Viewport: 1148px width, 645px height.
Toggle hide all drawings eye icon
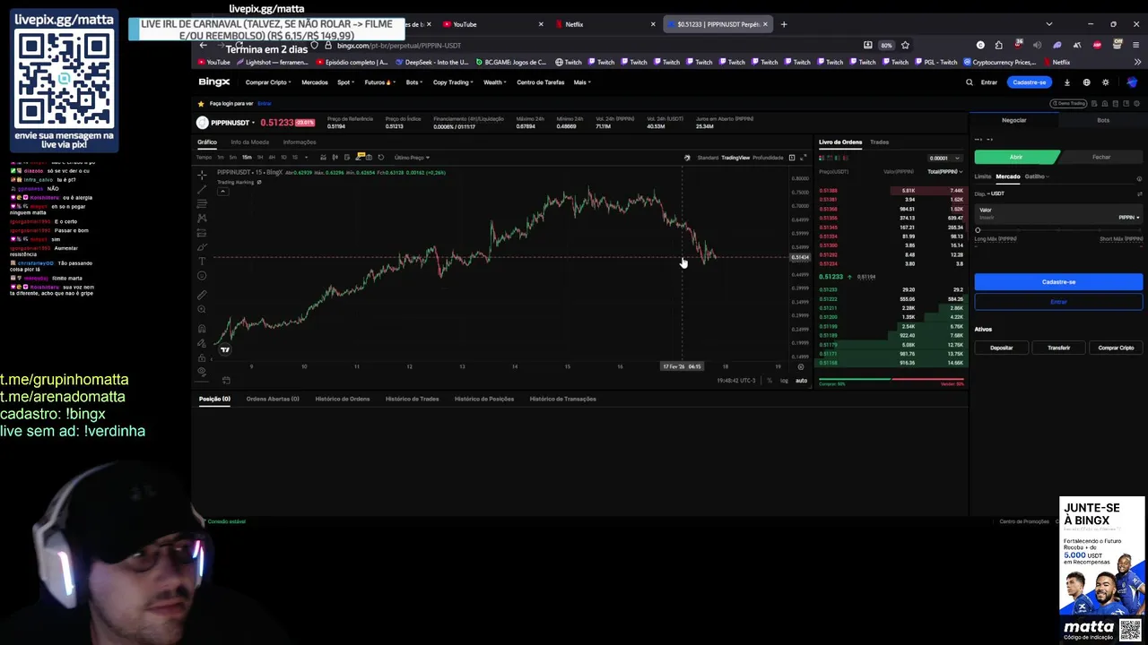[x=202, y=370]
